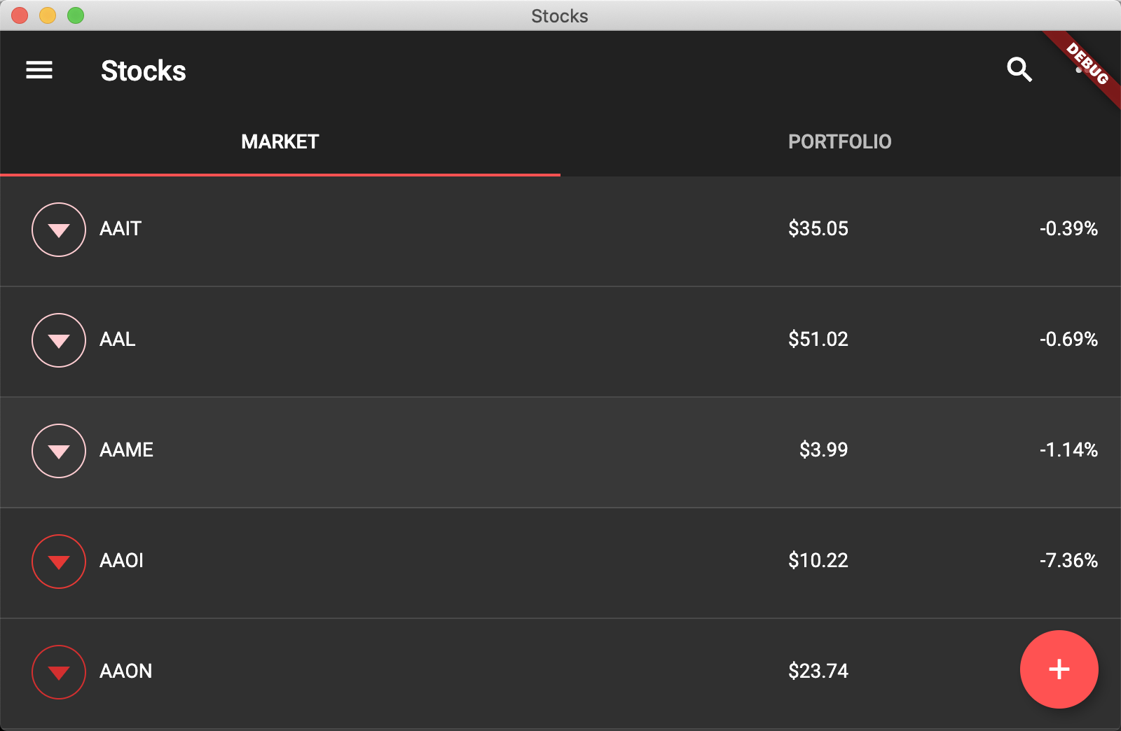The image size is (1121, 731).
Task: Click AAOI percent change -7.36%
Action: tap(1068, 560)
